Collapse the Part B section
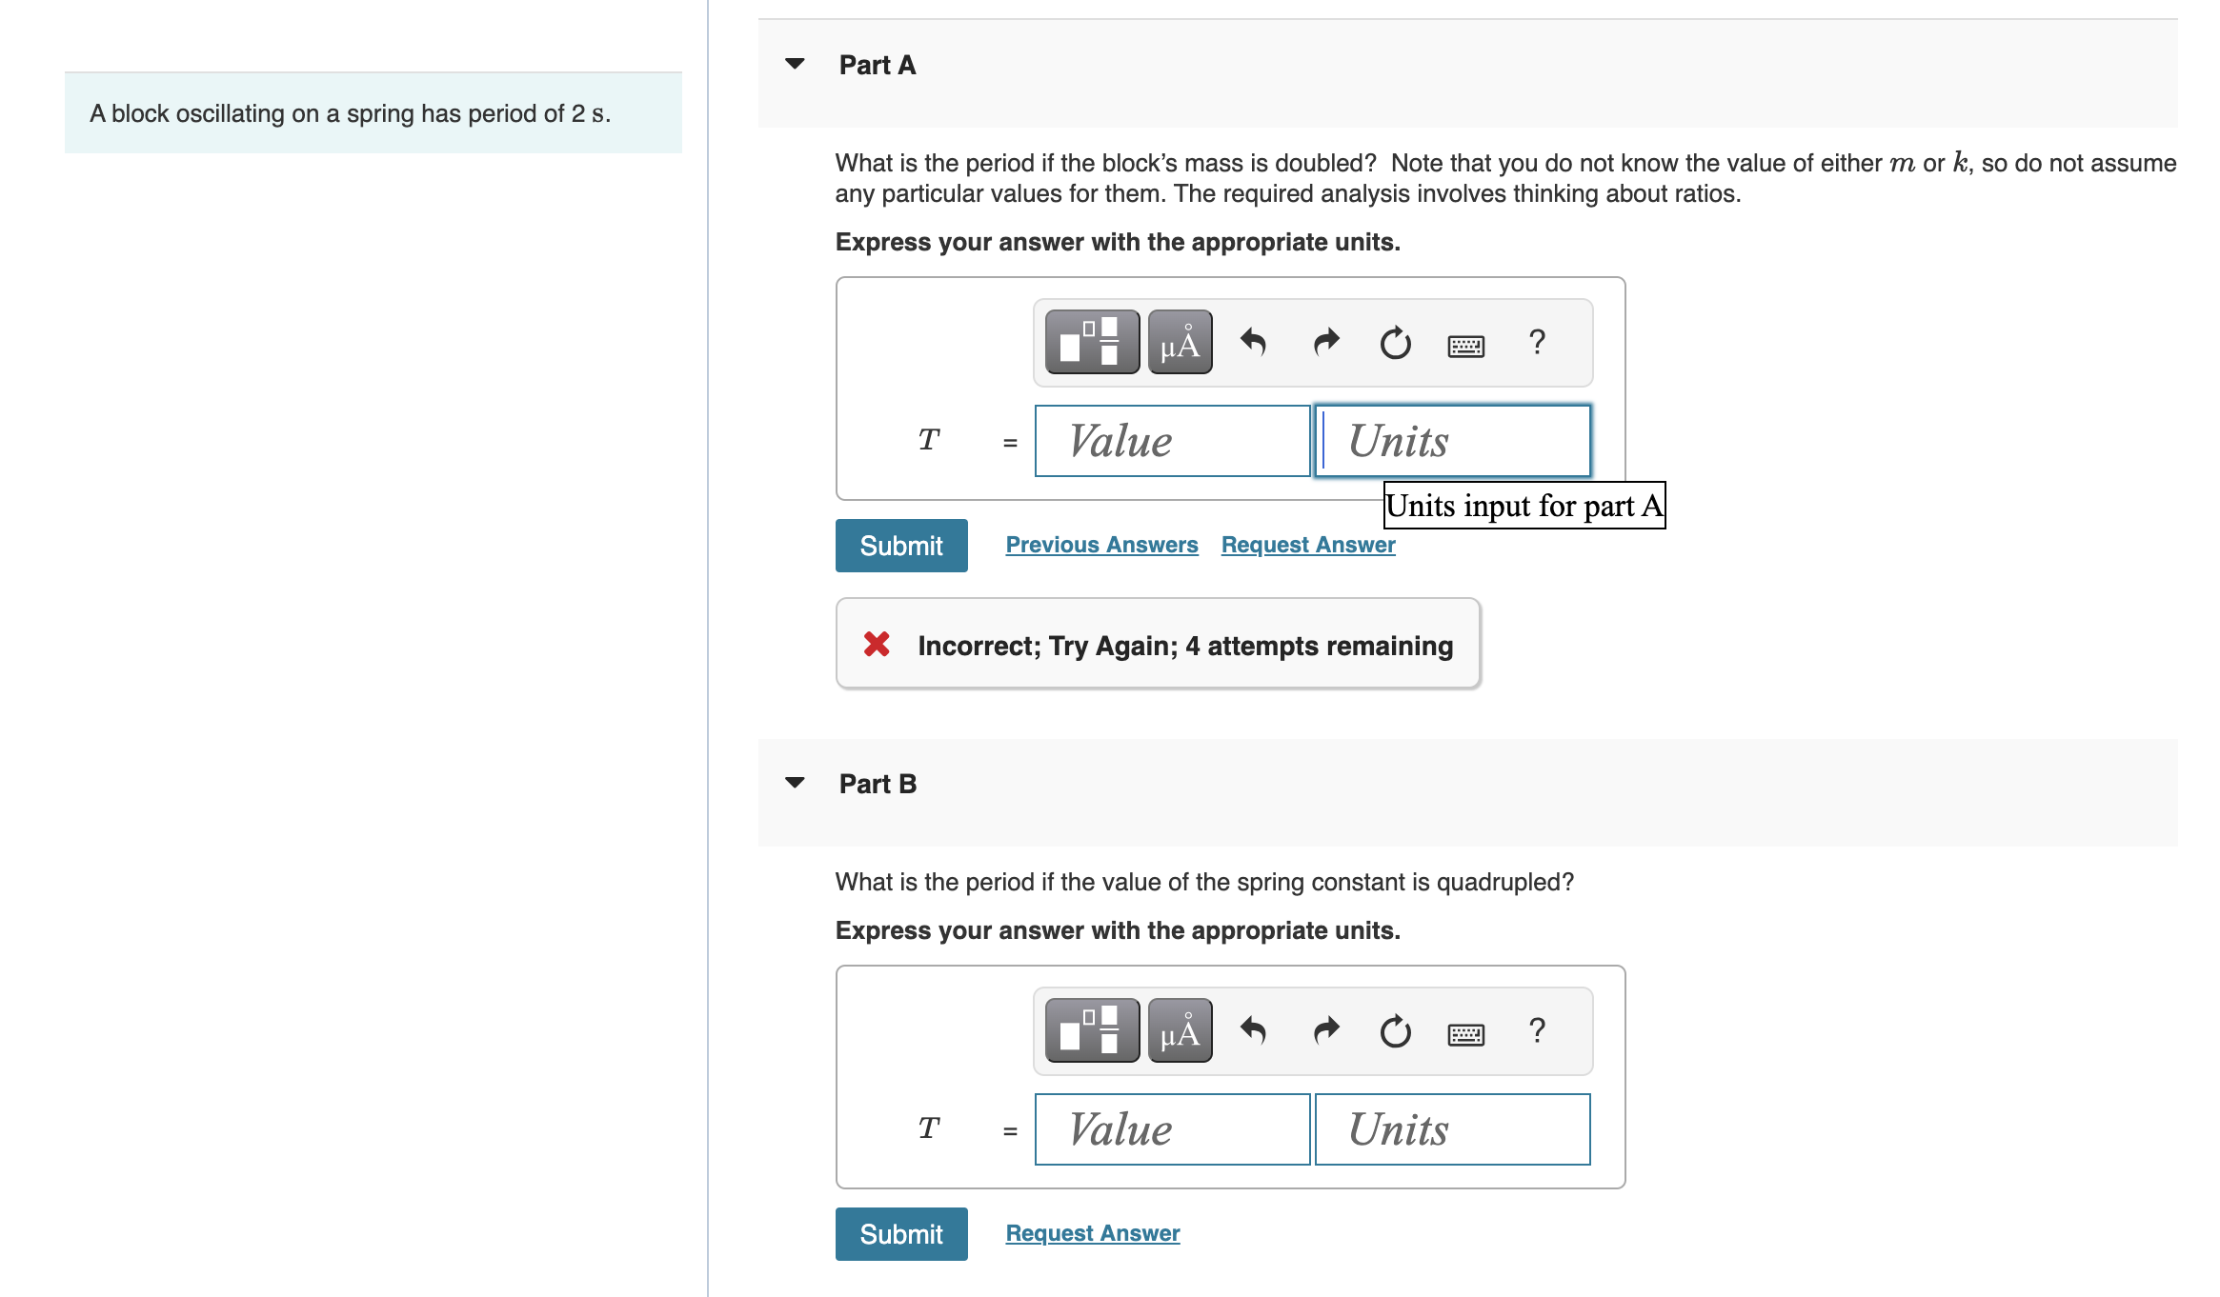Viewport: 2220px width, 1297px height. pyautogui.click(x=795, y=783)
